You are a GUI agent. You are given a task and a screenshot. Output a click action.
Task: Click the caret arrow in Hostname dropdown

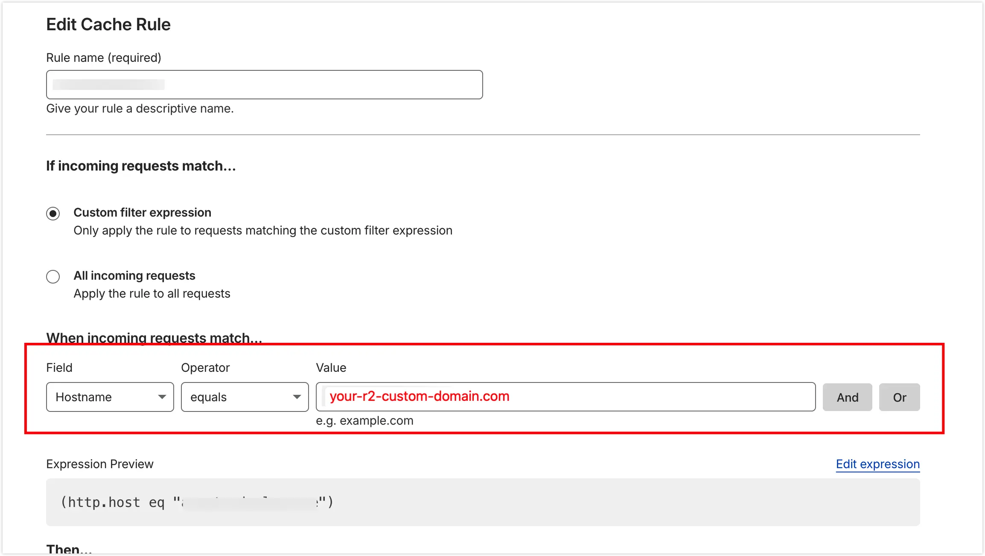point(162,397)
